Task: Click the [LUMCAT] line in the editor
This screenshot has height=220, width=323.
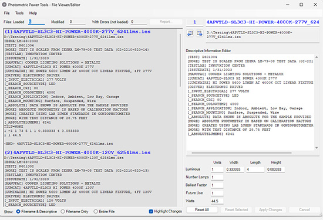Action: click(232, 78)
